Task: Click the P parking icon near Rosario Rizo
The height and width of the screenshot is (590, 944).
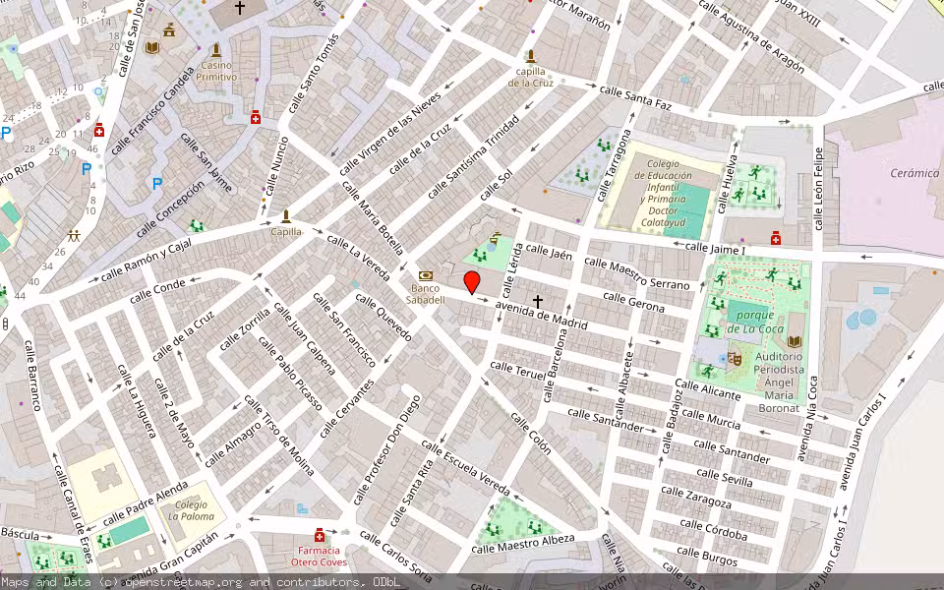Action: click(x=6, y=132)
